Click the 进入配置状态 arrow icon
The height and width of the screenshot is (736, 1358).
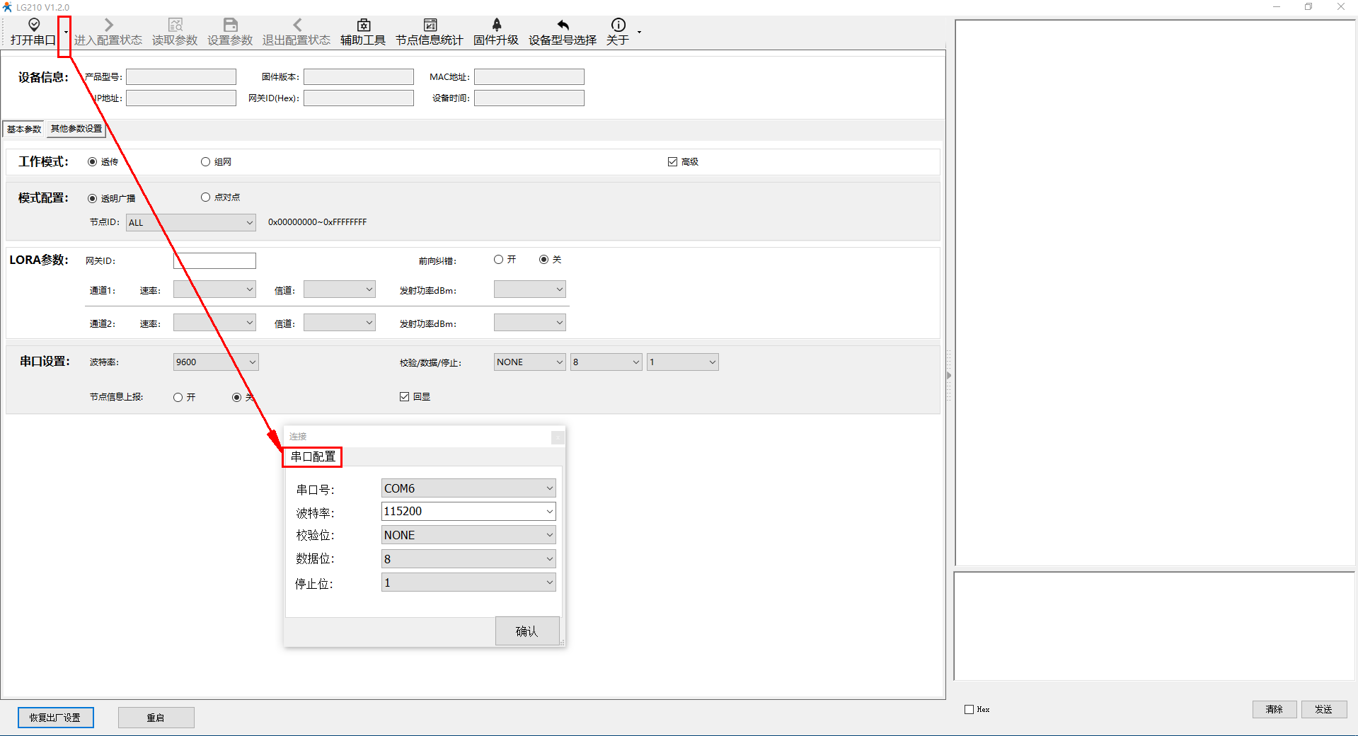[x=108, y=25]
